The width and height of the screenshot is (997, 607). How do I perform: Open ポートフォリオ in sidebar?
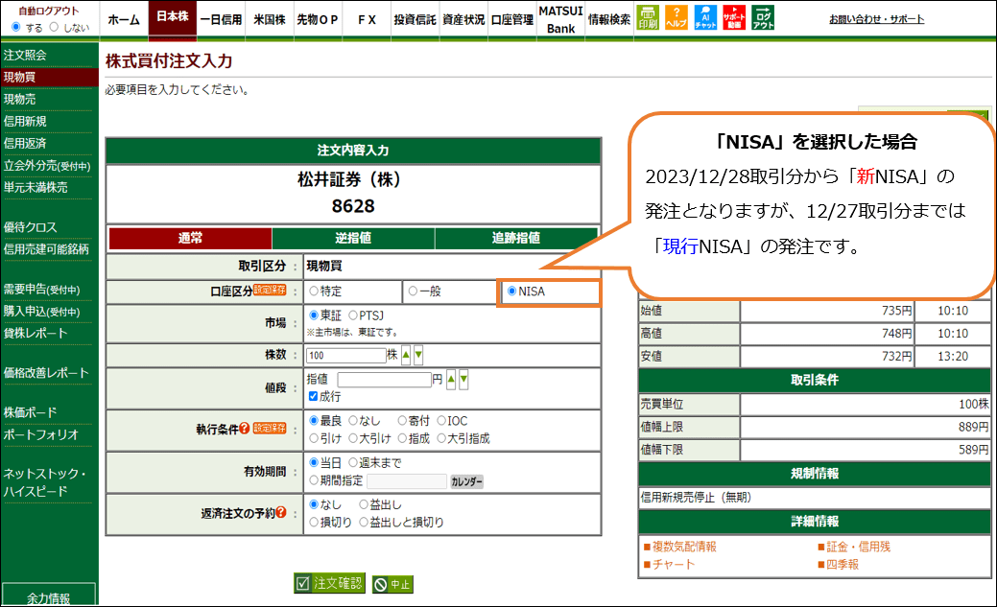40,434
